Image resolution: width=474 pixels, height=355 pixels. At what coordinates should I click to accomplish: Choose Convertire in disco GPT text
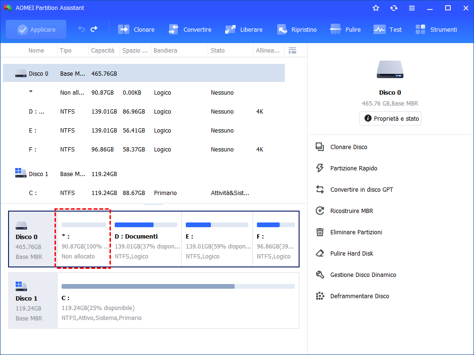pyautogui.click(x=362, y=190)
